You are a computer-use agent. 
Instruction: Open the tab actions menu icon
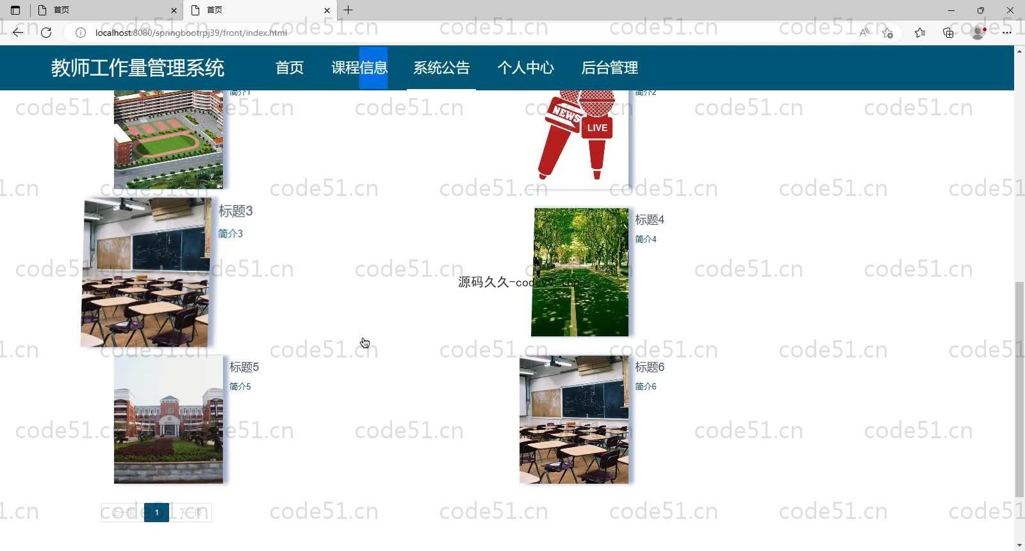pos(15,10)
